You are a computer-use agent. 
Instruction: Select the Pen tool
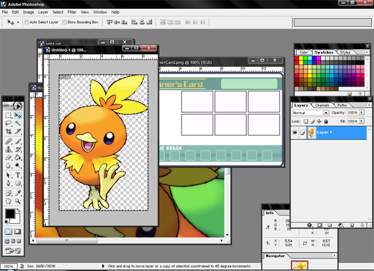[9, 183]
